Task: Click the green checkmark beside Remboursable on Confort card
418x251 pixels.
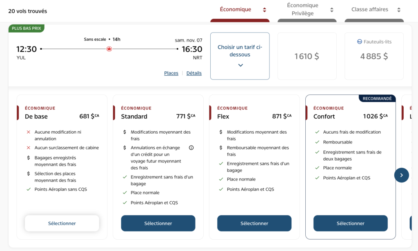Action: click(x=317, y=142)
